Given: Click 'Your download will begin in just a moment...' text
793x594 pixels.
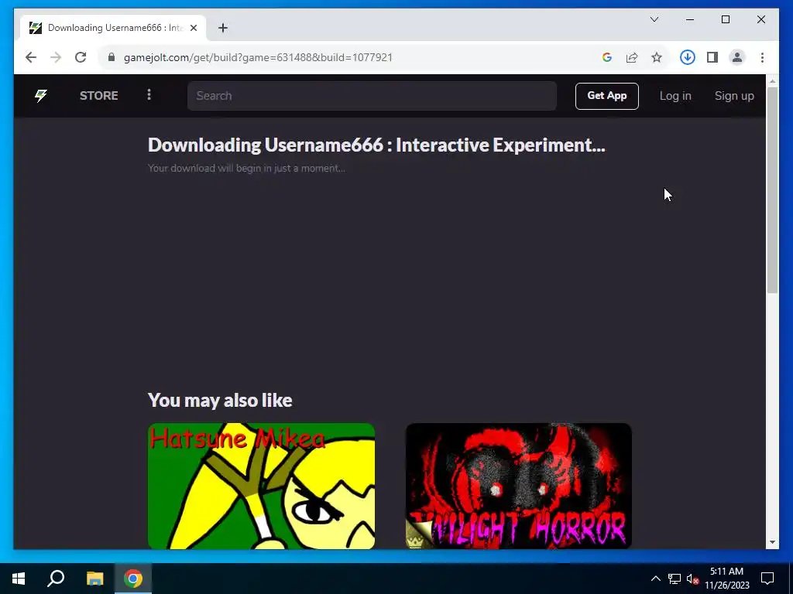Looking at the screenshot, I should tap(246, 168).
